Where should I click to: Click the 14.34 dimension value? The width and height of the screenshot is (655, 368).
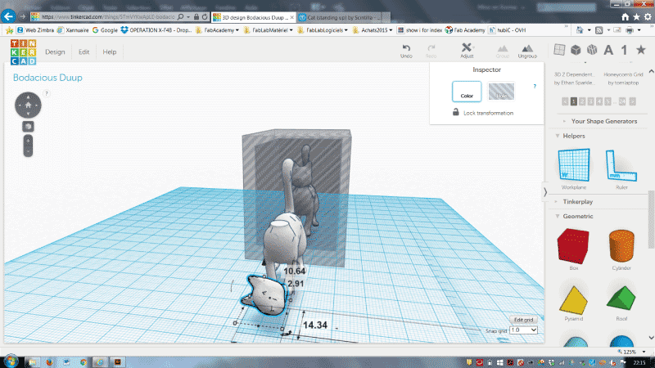click(x=315, y=325)
